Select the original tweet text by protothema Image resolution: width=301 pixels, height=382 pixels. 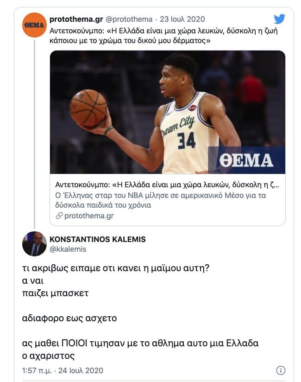(163, 36)
